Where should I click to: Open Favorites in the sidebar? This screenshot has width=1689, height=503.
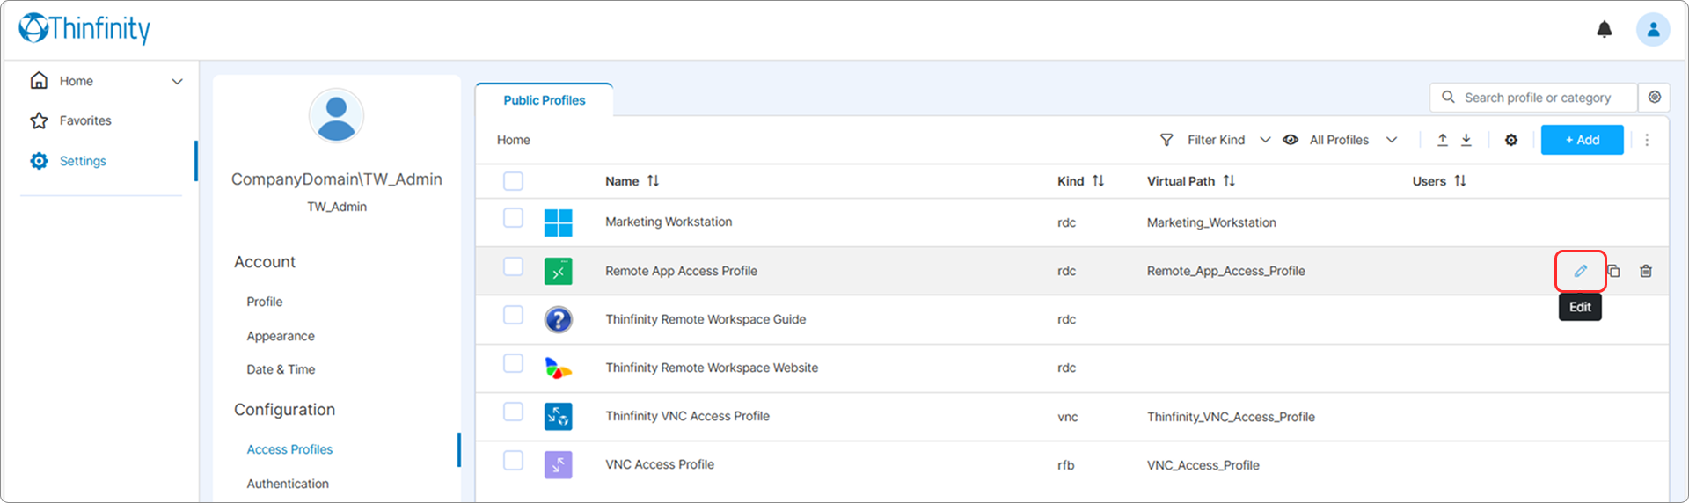click(x=85, y=120)
